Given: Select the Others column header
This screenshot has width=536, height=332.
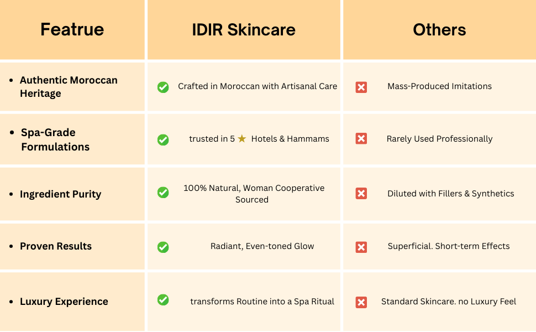Looking at the screenshot, I should point(439,29).
